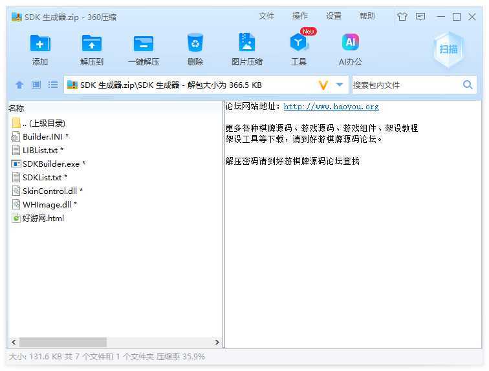Click the 解压到 (Extract to) icon

click(92, 43)
